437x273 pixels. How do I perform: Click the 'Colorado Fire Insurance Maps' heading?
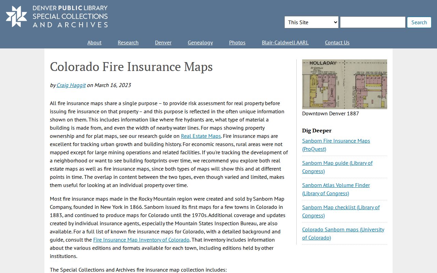[x=131, y=67]
